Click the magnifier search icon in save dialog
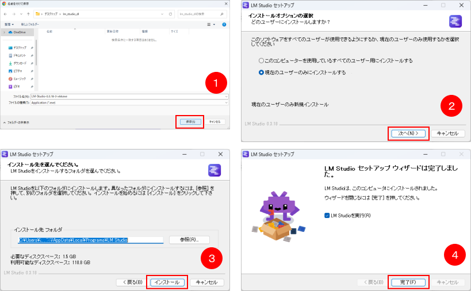 click(x=222, y=14)
